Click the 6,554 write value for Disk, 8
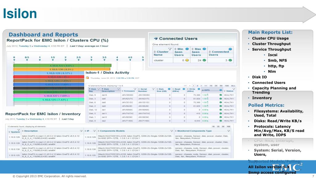316x178 pixels. tap(197, 121)
